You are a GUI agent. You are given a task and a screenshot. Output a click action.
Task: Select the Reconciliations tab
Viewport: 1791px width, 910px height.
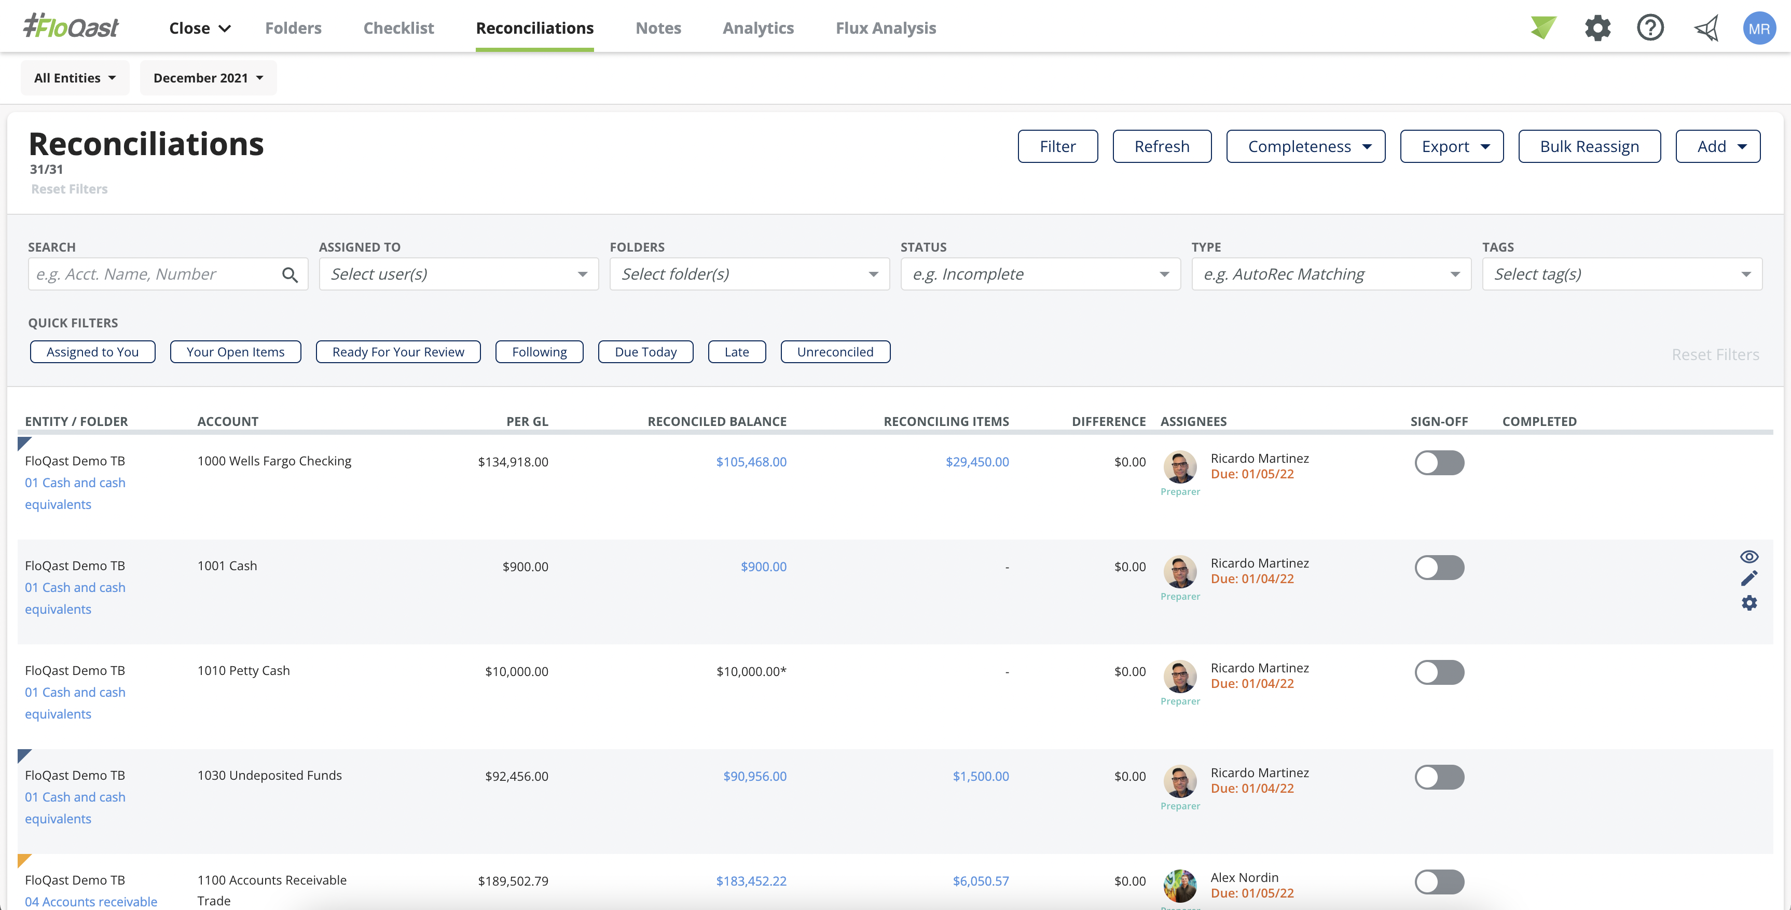coord(535,28)
